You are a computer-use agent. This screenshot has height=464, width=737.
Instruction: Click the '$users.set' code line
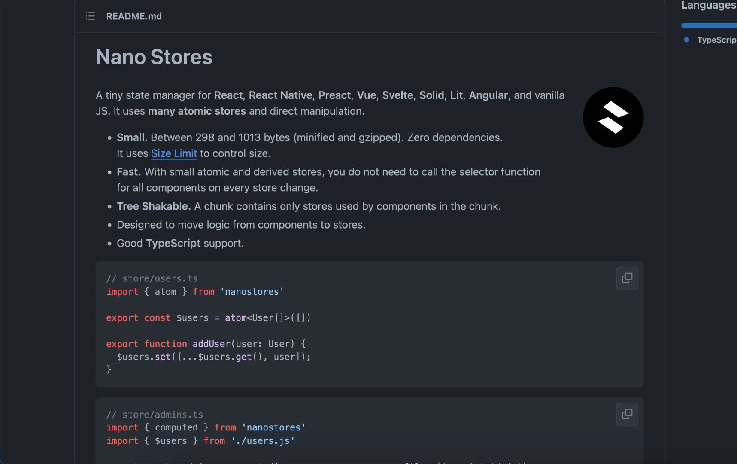[x=214, y=357]
